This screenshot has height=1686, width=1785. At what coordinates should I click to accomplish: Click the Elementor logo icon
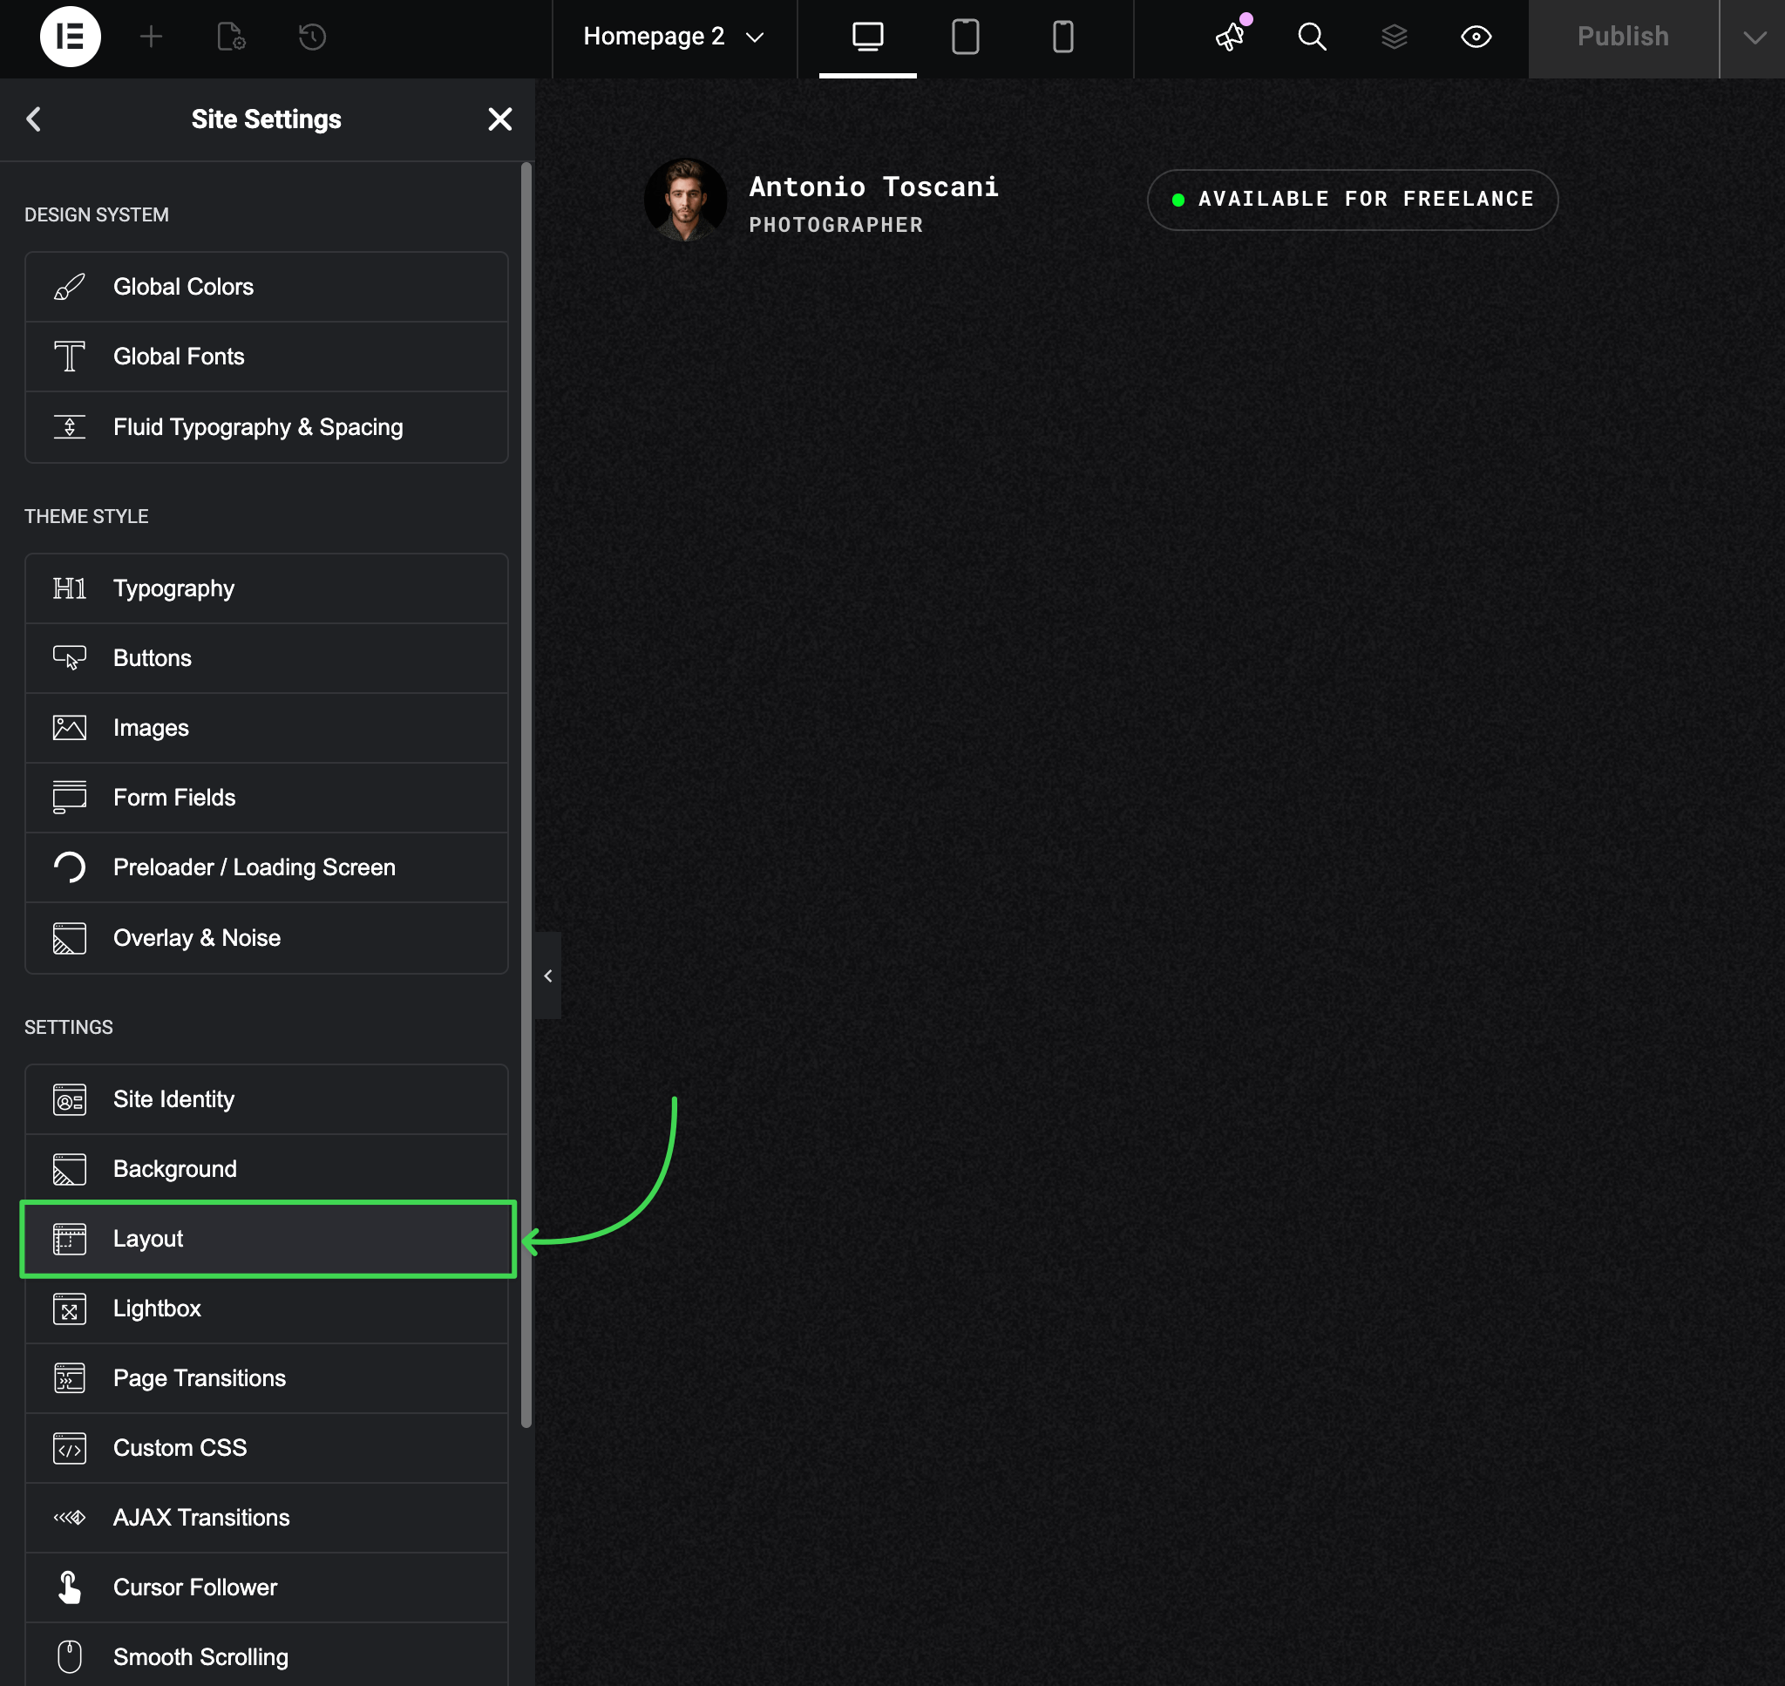70,37
